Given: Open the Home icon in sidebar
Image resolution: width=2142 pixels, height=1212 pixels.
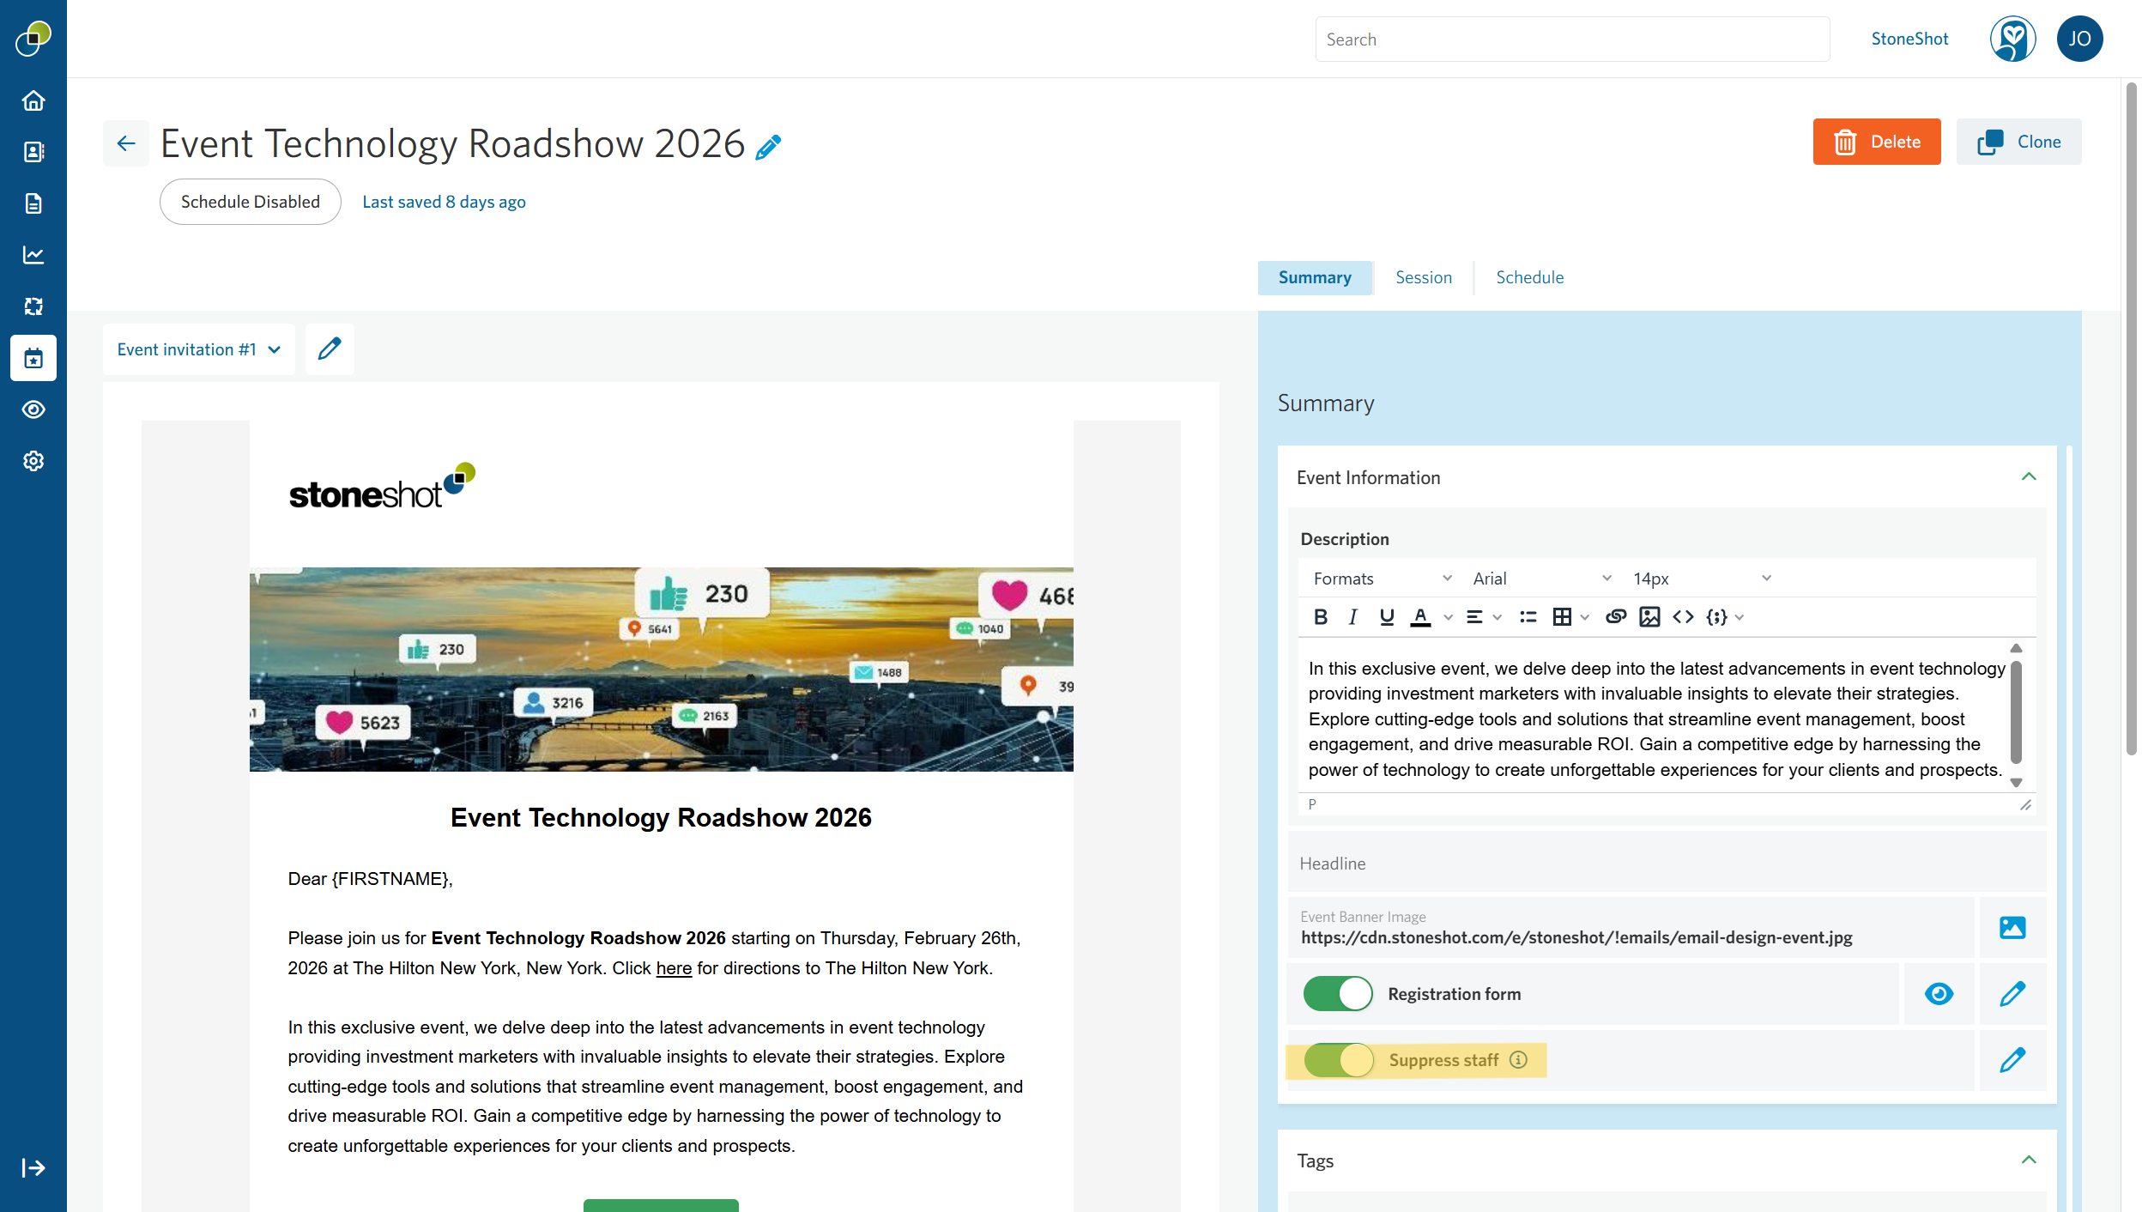Looking at the screenshot, I should (x=33, y=100).
